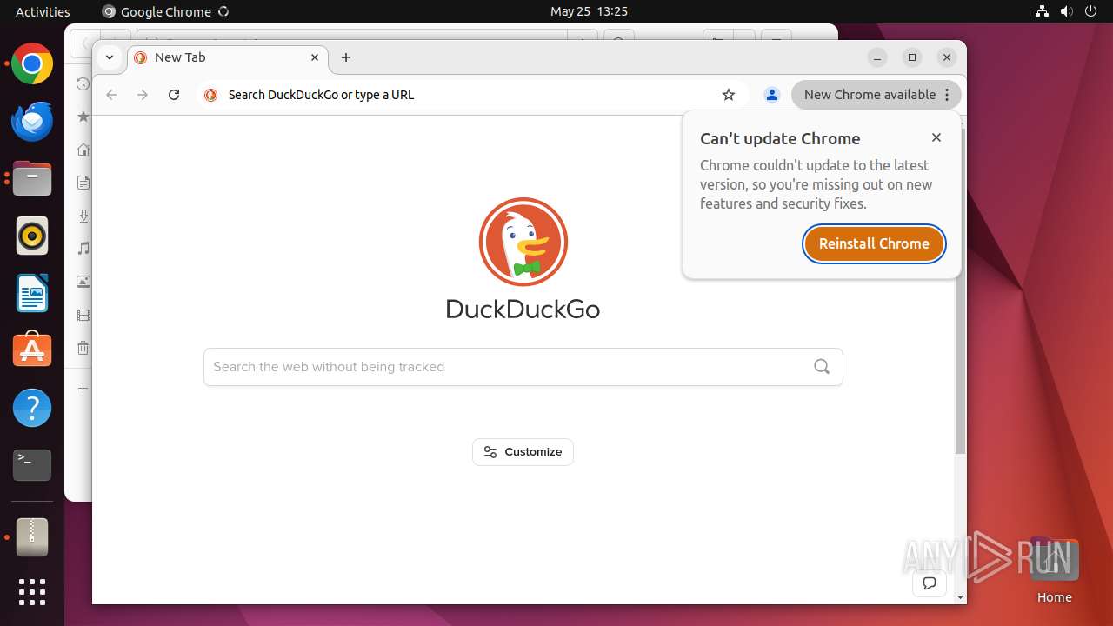Bookmark this tab with the star

point(729,95)
